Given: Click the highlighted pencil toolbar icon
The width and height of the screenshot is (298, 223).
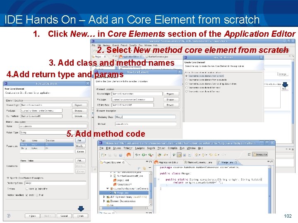Looking at the screenshot, I should [179, 155].
